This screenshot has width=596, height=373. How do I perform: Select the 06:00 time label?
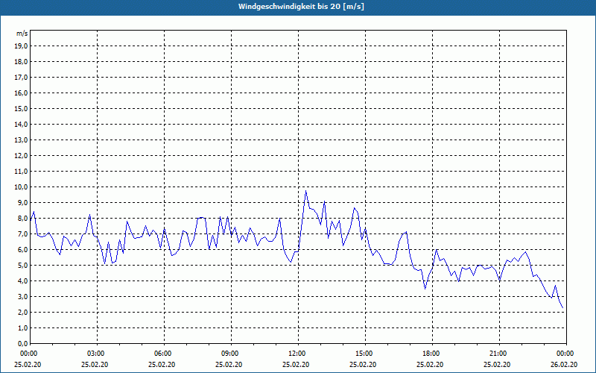pos(162,354)
